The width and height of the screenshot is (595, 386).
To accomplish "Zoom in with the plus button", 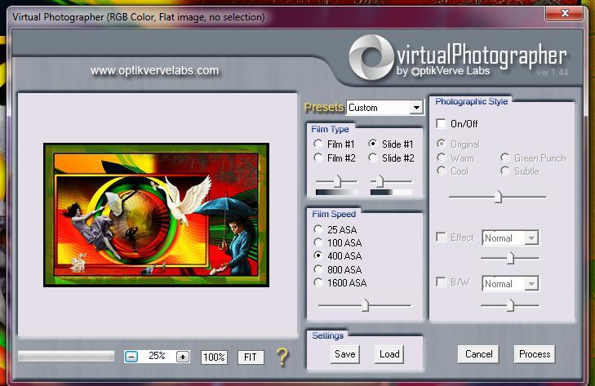I will [x=183, y=357].
